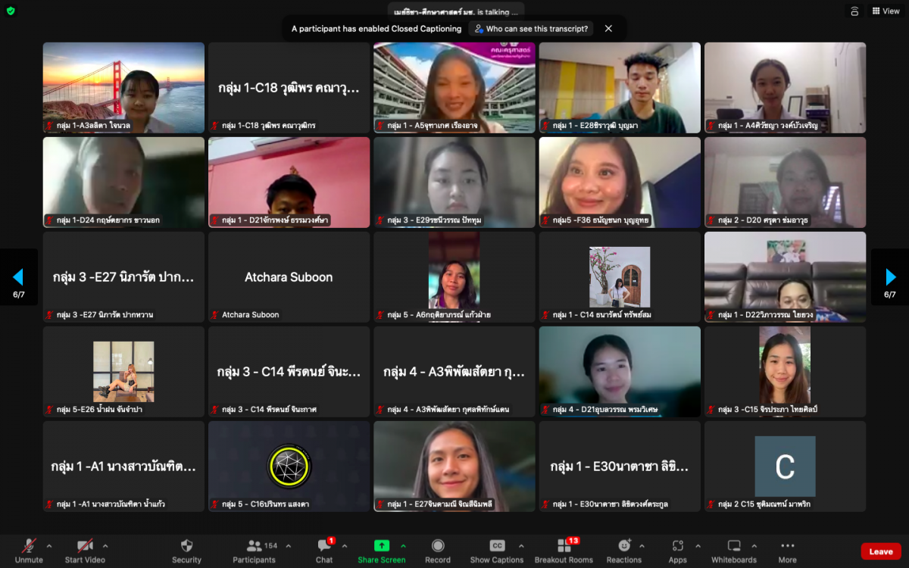Expand the Share Screen options arrow
Screen dimensions: 909x568
pos(403,545)
